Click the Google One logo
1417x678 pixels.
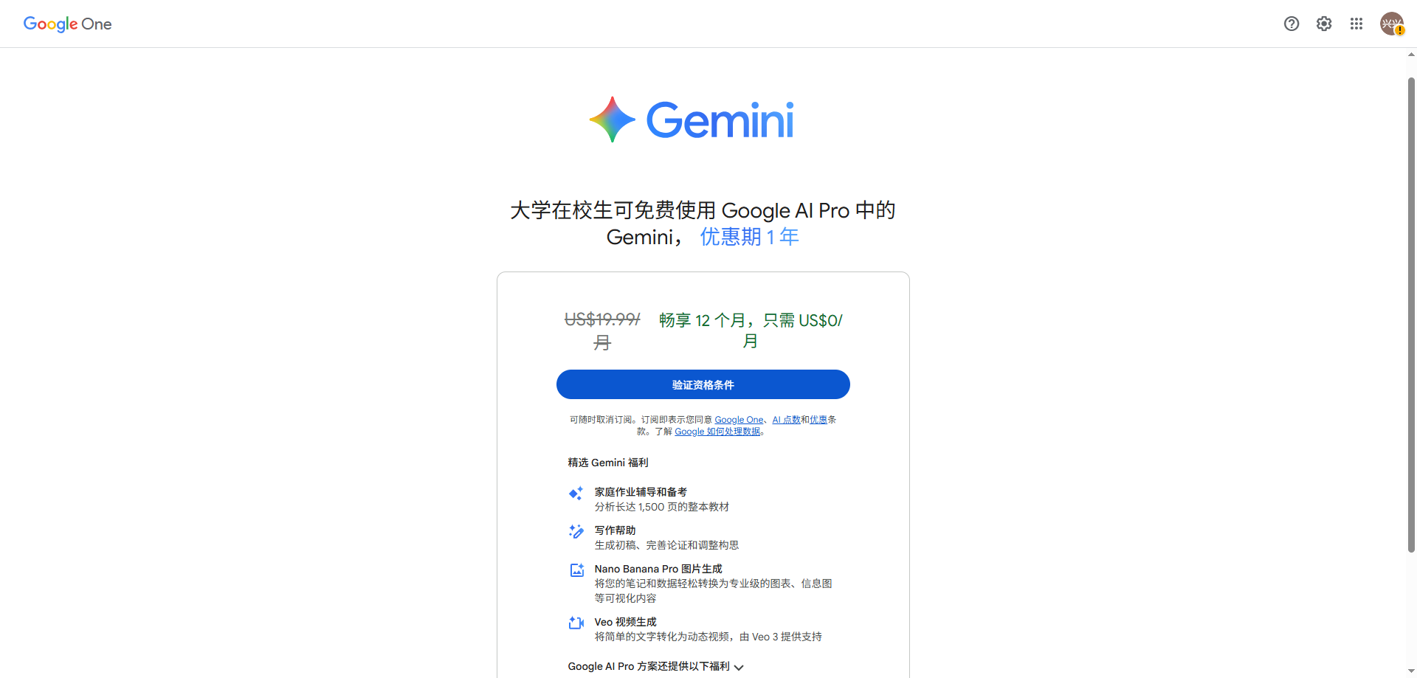[x=67, y=24]
